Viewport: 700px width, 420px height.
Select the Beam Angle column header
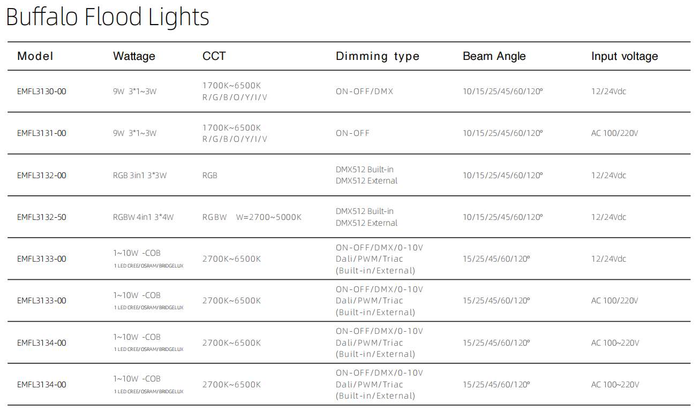point(494,57)
